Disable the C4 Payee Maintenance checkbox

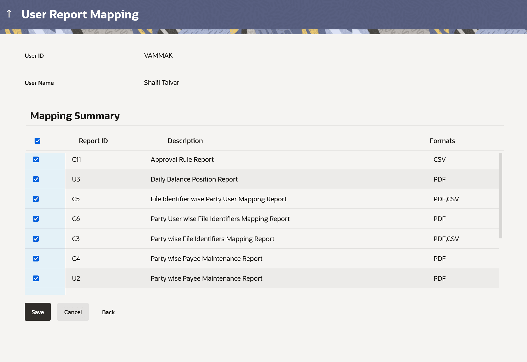click(36, 259)
